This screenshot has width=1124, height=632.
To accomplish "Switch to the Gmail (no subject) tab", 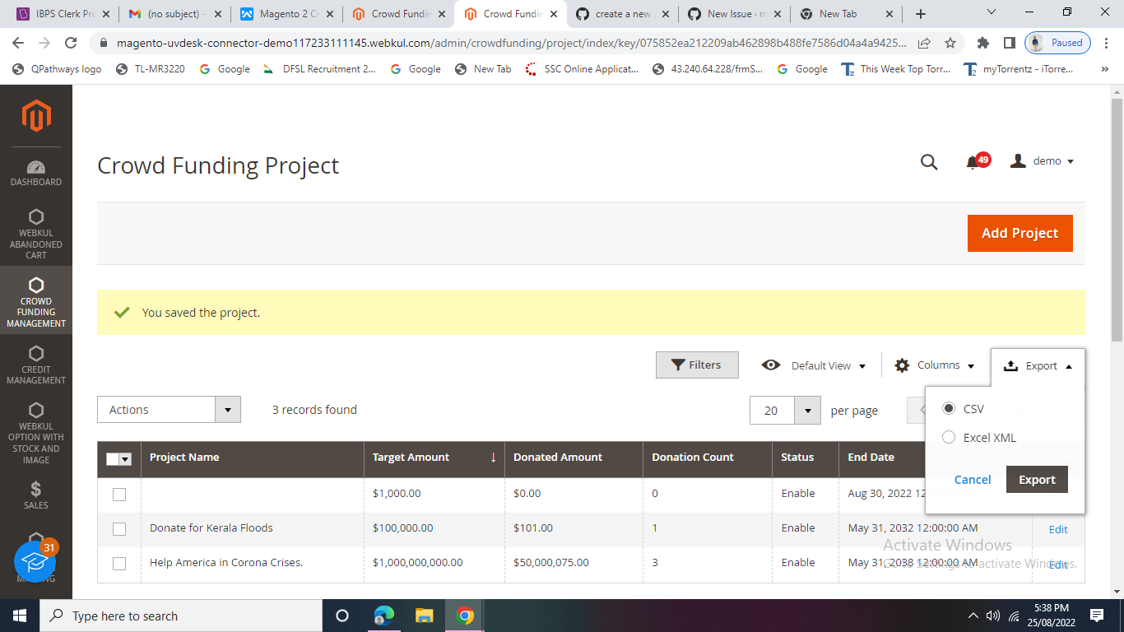I will point(175,14).
